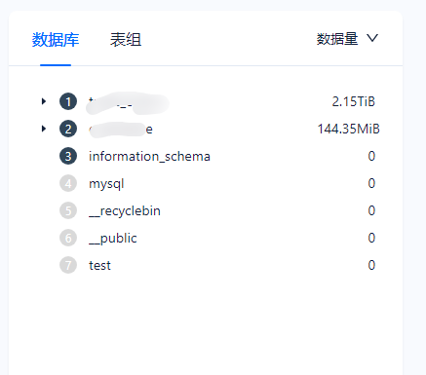Select the test database entry
Image resolution: width=426 pixels, height=375 pixels.
coord(99,266)
